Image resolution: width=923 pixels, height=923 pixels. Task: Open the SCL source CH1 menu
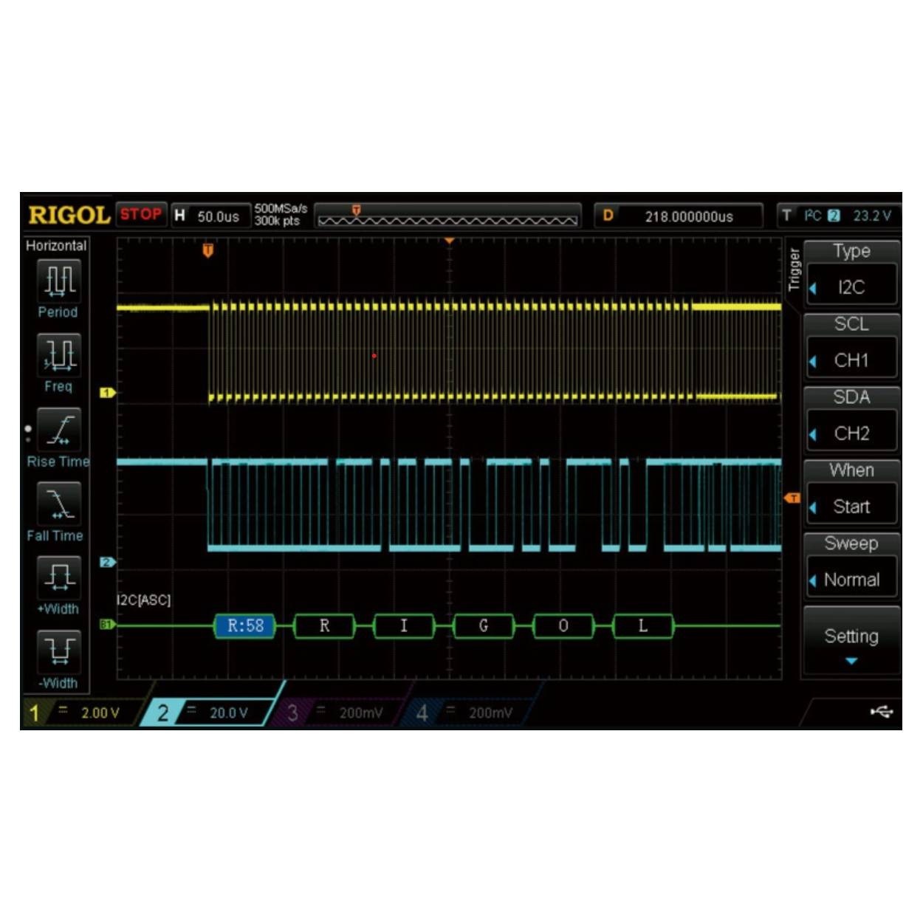pyautogui.click(x=851, y=346)
